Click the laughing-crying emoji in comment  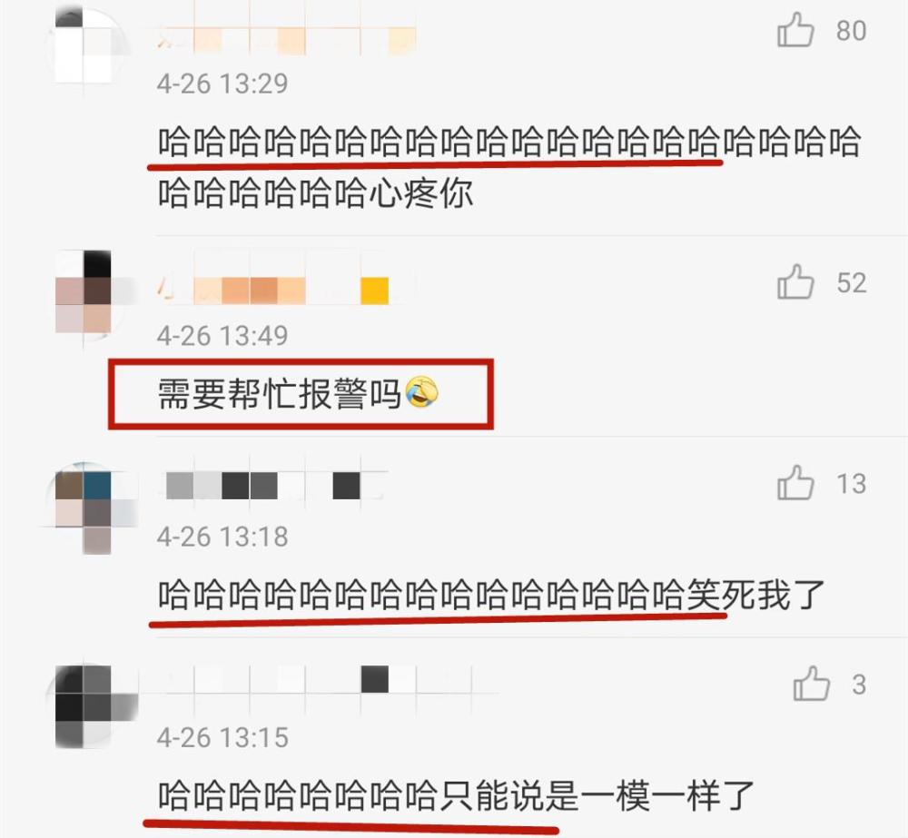point(421,392)
